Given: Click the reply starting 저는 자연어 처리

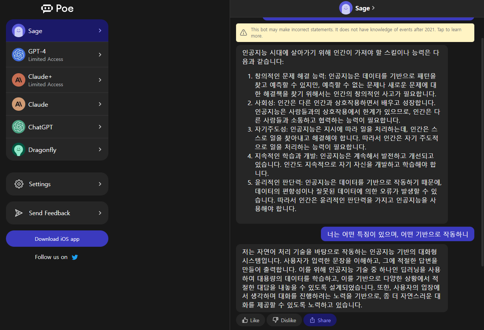Looking at the screenshot, I should [x=342, y=278].
